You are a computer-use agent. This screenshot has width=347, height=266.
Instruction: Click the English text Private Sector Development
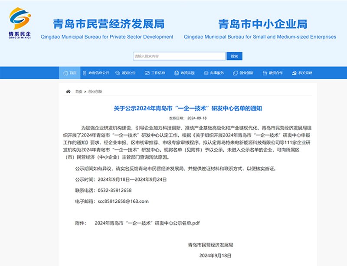141,37
